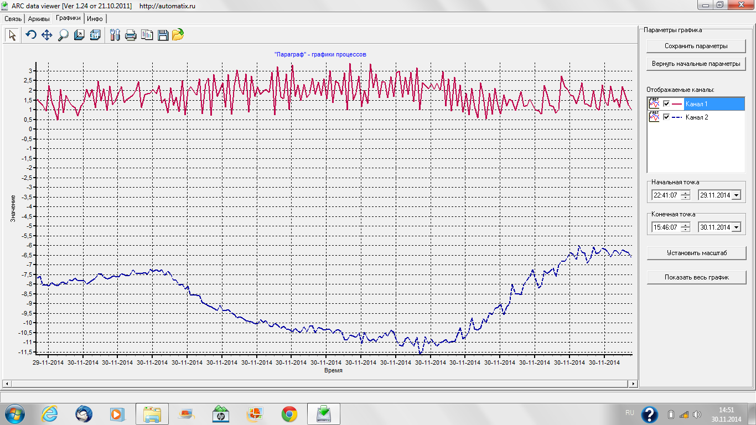Open the help question mark tray icon
This screenshot has width=756, height=425.
coord(649,414)
